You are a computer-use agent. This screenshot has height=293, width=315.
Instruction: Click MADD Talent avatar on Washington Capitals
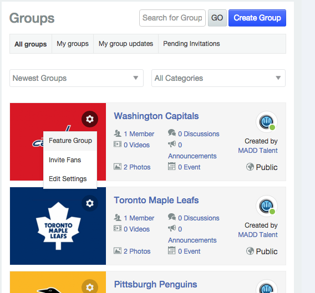pos(267,122)
